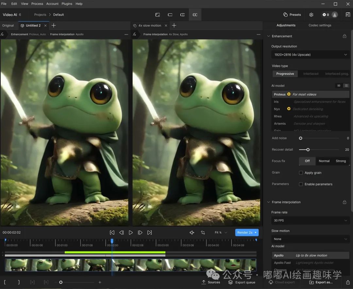Set trim in-point bracket
The height and width of the screenshot is (289, 353).
5,282
